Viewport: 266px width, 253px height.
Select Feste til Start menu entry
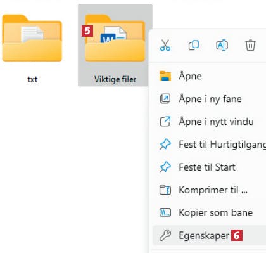pos(208,167)
